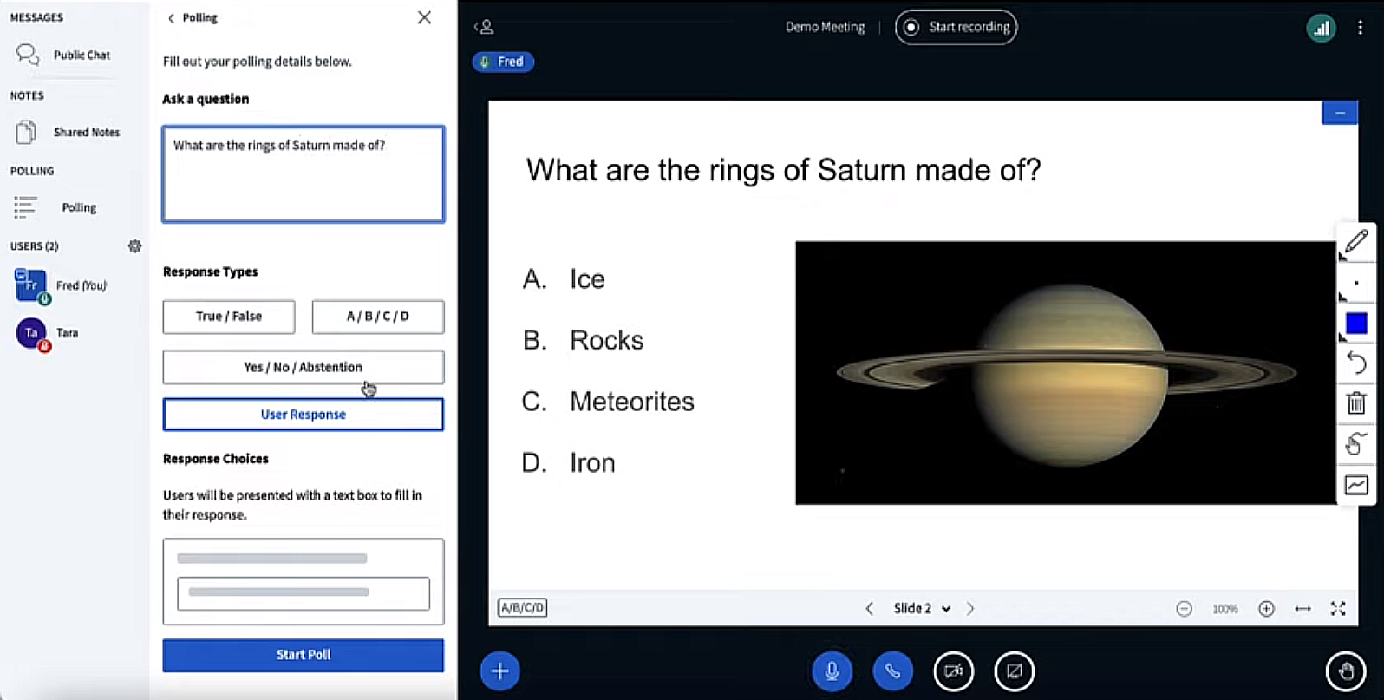The height and width of the screenshot is (700, 1384).
Task: Mute the microphone
Action: point(832,671)
